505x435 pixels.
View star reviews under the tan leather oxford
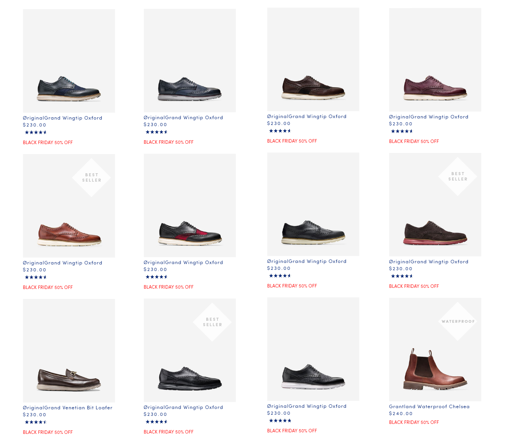36,277
